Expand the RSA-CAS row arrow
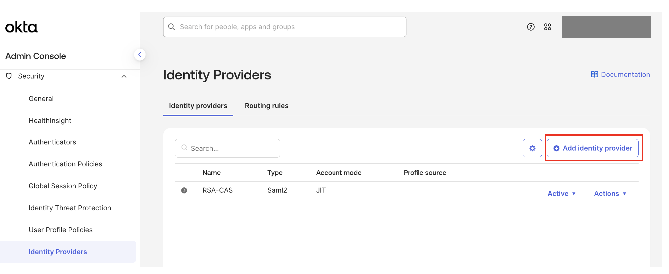 [x=184, y=190]
